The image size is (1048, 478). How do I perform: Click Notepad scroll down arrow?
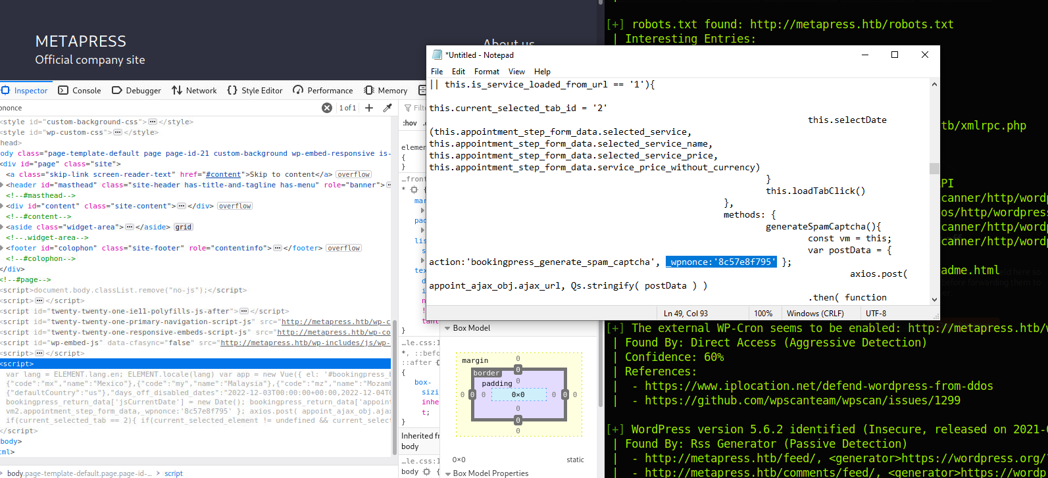pyautogui.click(x=934, y=299)
